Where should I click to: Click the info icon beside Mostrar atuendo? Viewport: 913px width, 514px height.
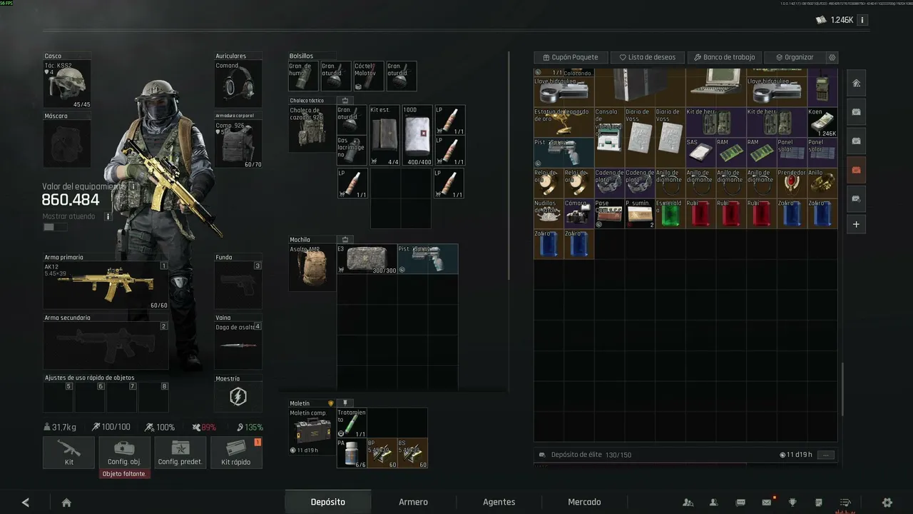point(108,216)
